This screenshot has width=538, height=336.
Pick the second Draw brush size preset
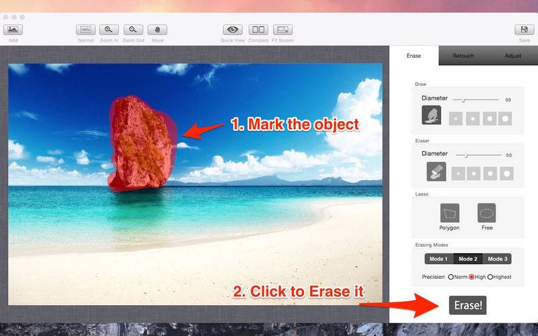(x=473, y=119)
